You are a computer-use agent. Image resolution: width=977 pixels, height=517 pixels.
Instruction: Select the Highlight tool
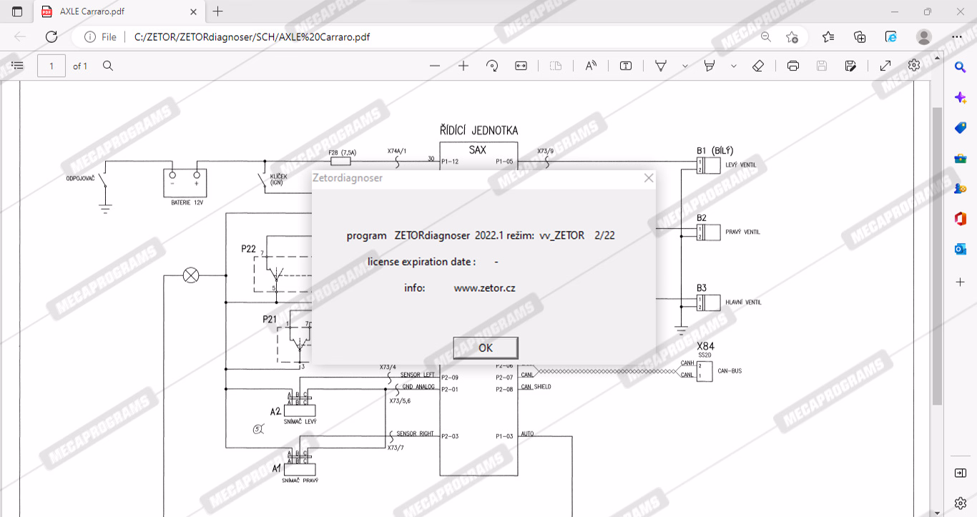point(710,66)
